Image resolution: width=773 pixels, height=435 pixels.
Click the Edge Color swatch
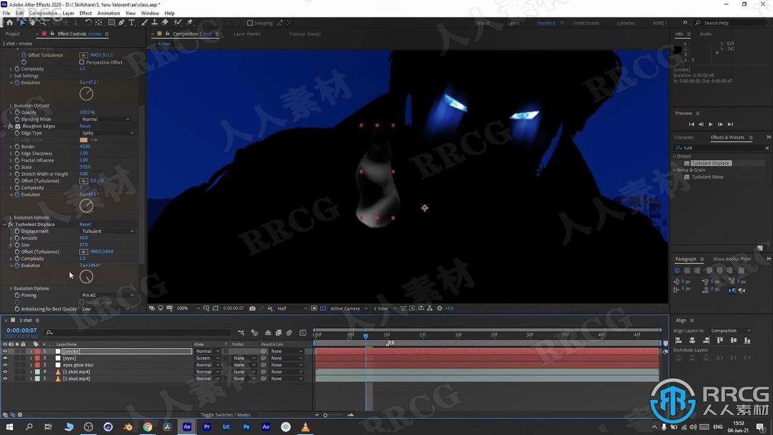84,140
